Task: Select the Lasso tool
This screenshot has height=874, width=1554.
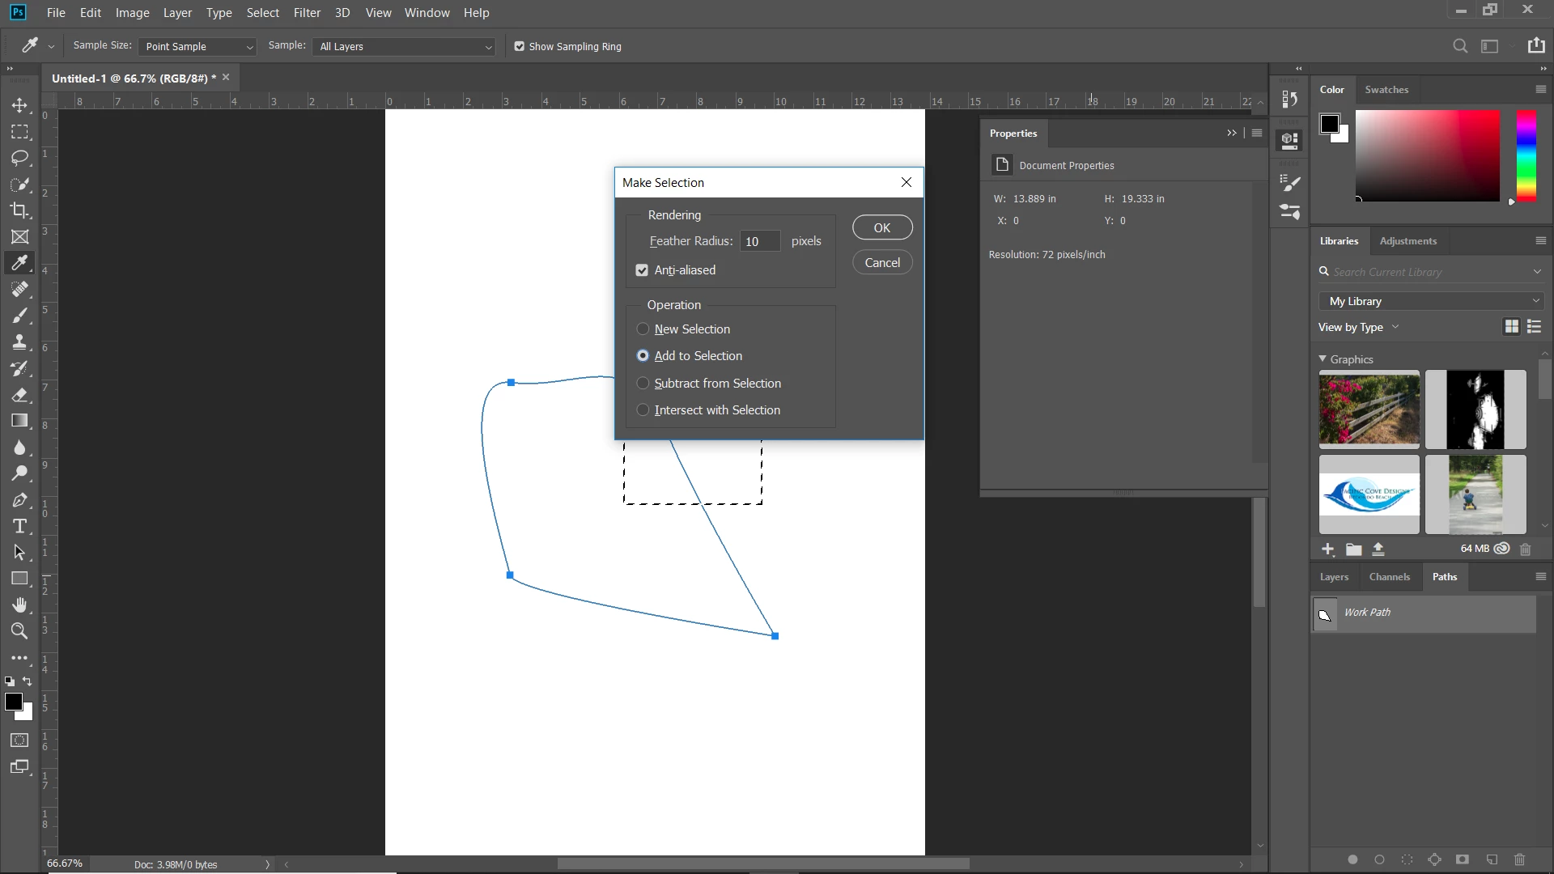Action: tap(19, 158)
